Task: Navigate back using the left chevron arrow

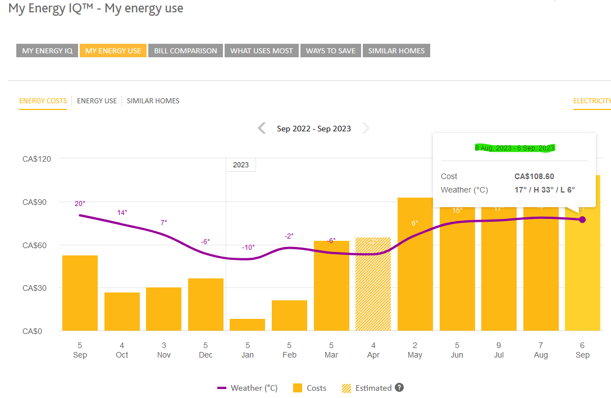Action: click(262, 128)
